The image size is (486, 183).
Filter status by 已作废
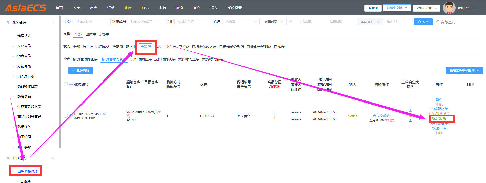279,47
